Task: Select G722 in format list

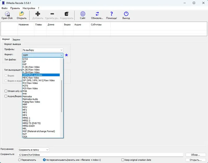Action: pyautogui.click(x=41, y=59)
